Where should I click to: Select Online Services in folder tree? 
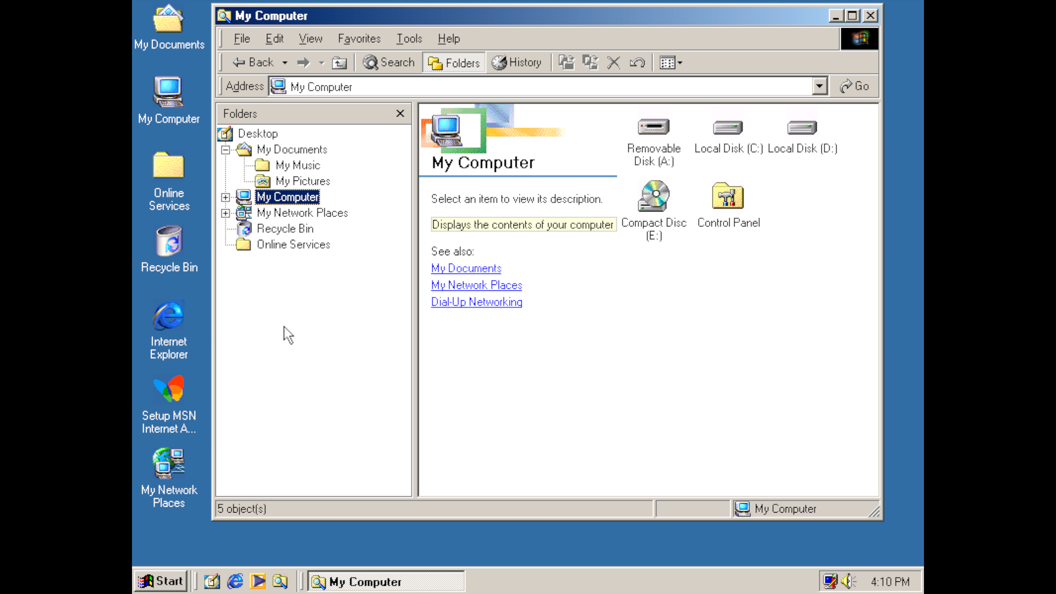coord(293,245)
